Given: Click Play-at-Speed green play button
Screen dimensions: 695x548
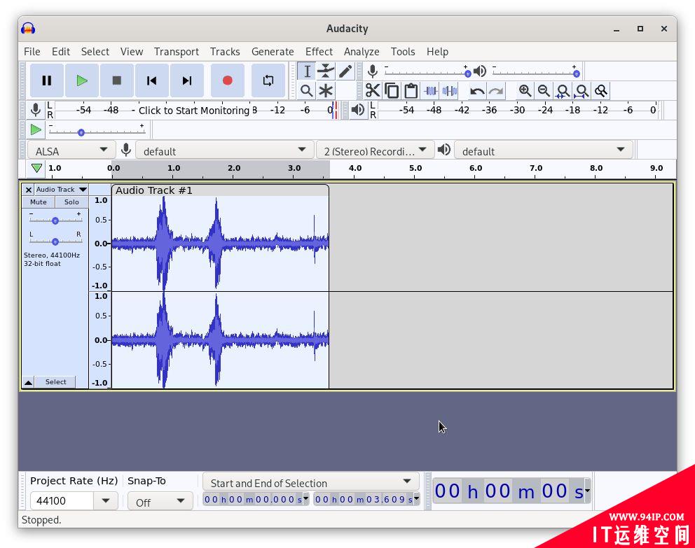Looking at the screenshot, I should [36, 129].
